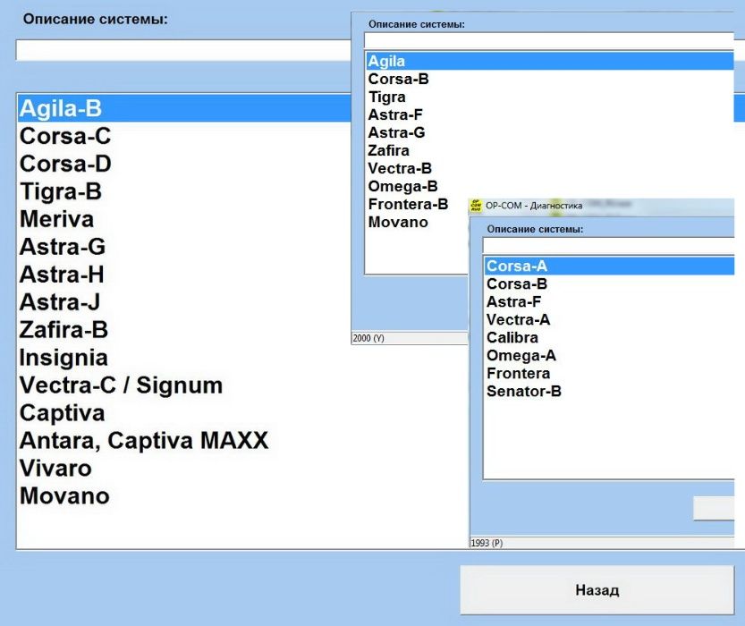Select Zafira-B in the list
Screen dimensions: 745x626
[63, 330]
